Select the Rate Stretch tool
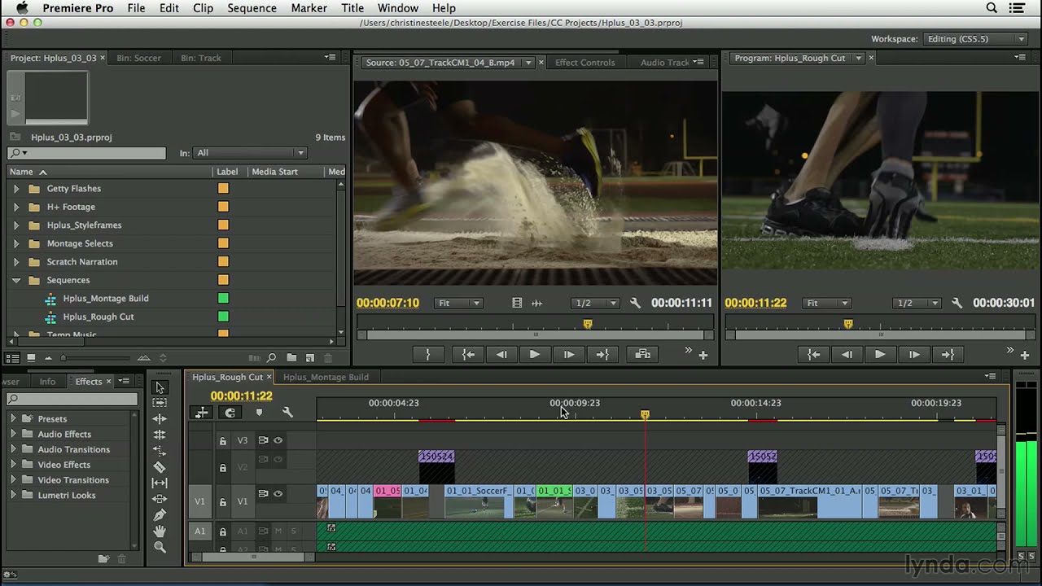 coord(160,451)
